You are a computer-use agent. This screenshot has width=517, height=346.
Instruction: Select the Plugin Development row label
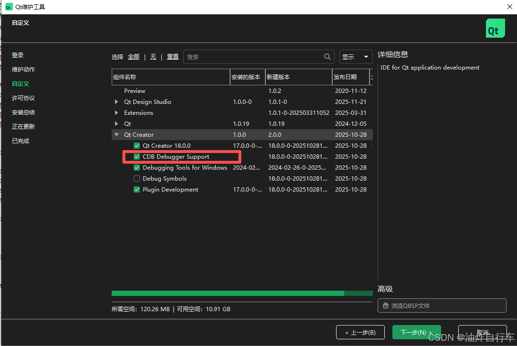pos(170,190)
